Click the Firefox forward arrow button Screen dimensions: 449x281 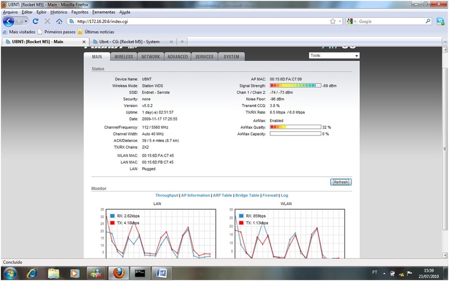19,21
